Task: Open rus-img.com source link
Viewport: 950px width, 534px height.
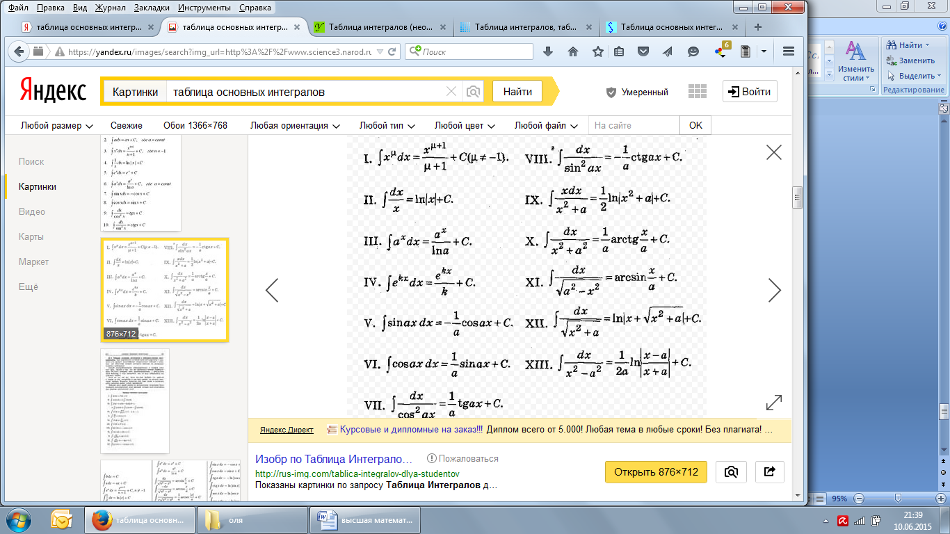Action: click(357, 473)
